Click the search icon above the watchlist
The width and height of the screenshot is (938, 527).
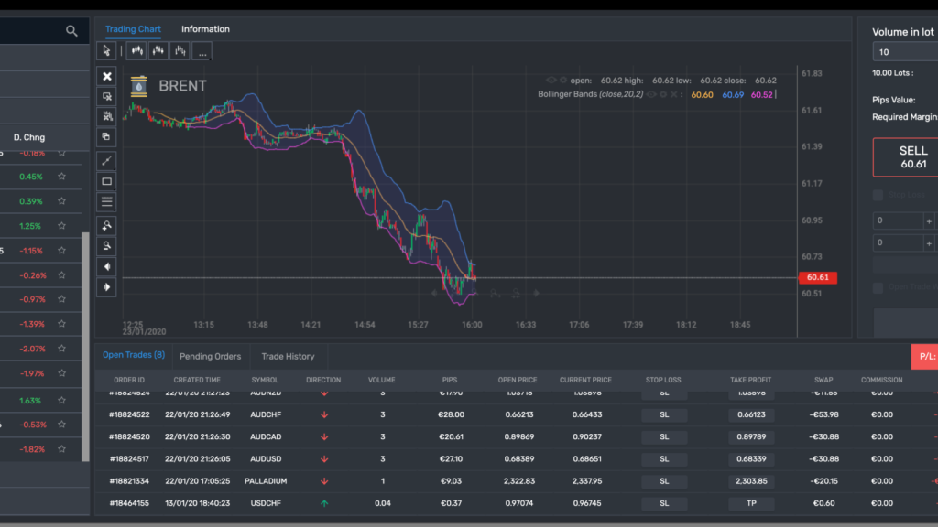tap(71, 30)
